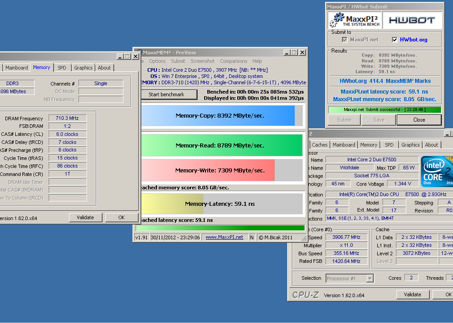This screenshot has width=453, height=323.
Task: Click the MaxxPI² system bench logo
Action: [x=355, y=20]
